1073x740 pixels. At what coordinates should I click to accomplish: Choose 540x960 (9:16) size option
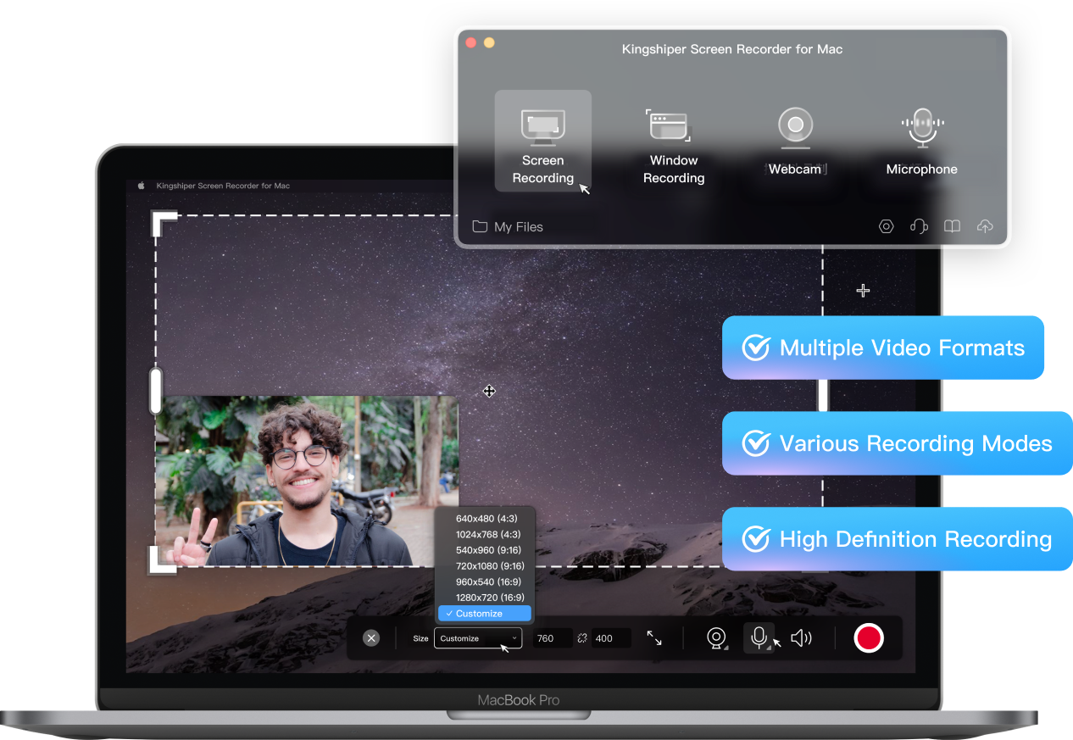(x=489, y=550)
